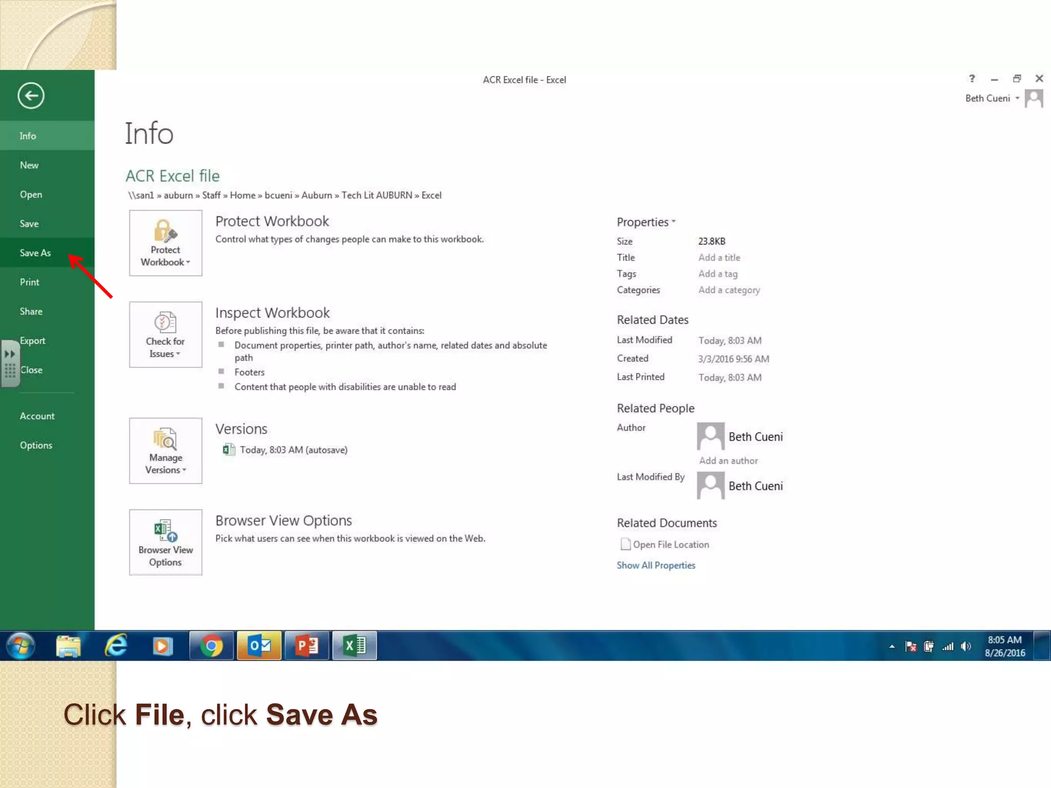Click Add a tag field
Image resolution: width=1051 pixels, height=788 pixels.
coord(718,273)
